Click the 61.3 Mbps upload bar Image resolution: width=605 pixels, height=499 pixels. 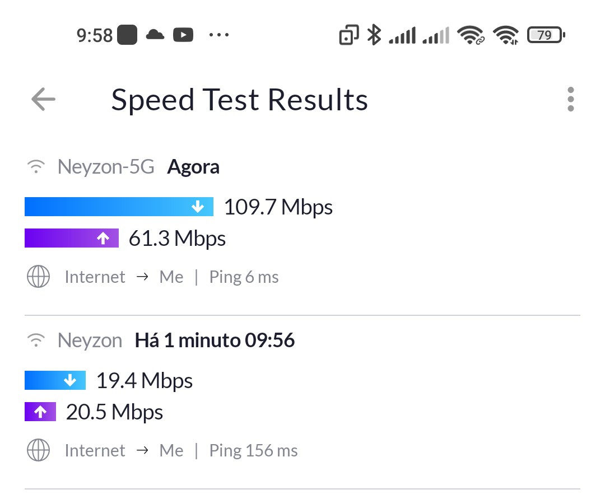tap(72, 238)
